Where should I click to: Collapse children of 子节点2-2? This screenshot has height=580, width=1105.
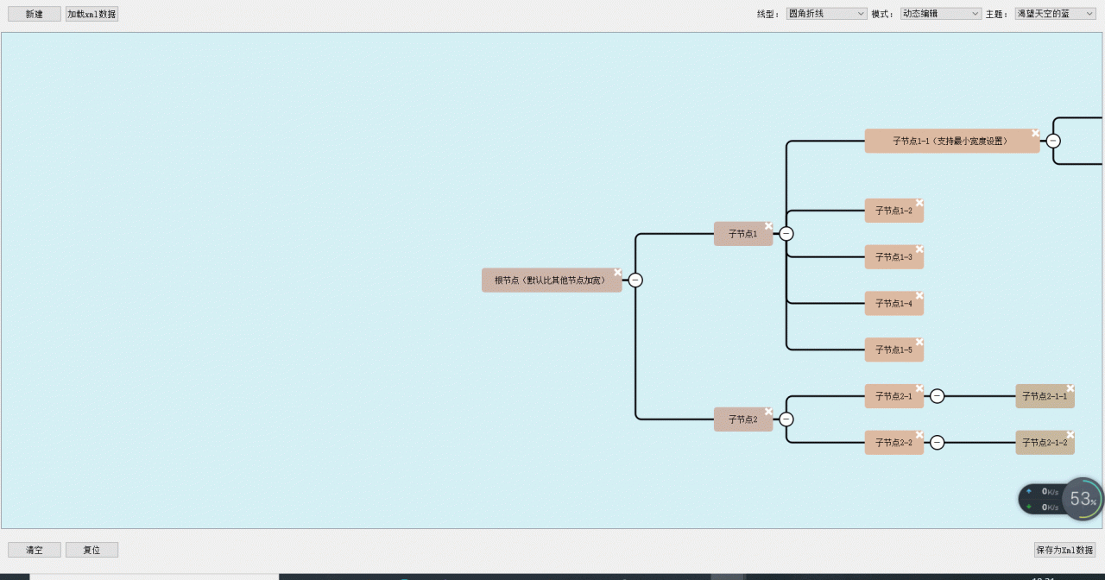coord(938,443)
